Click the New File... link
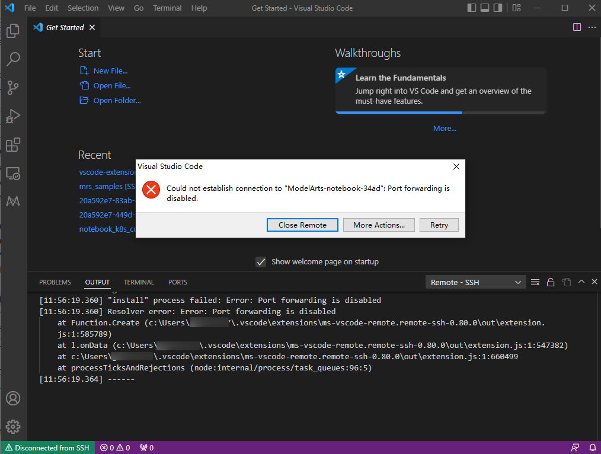This screenshot has height=454, width=601. (110, 71)
